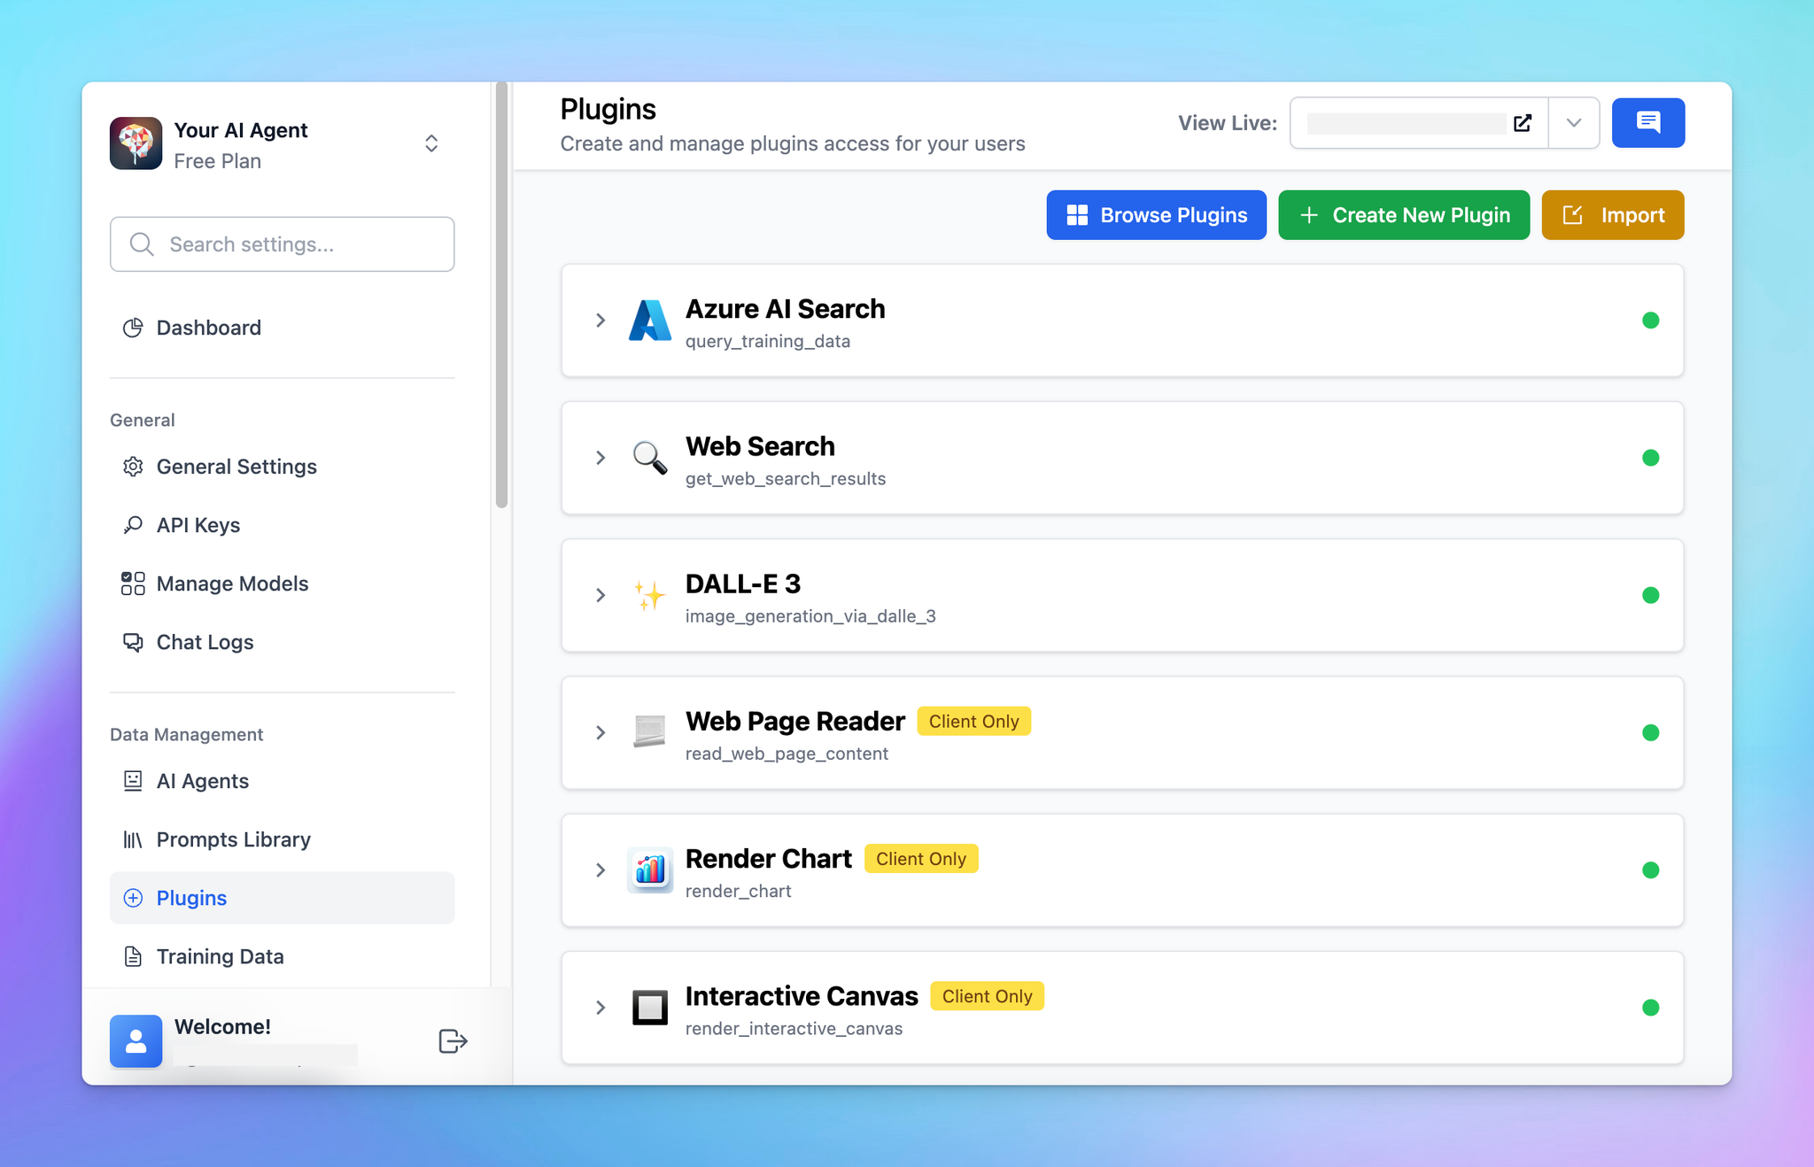Toggle DALL-E 3 green status dot
Image resolution: width=1814 pixels, height=1167 pixels.
[1650, 595]
